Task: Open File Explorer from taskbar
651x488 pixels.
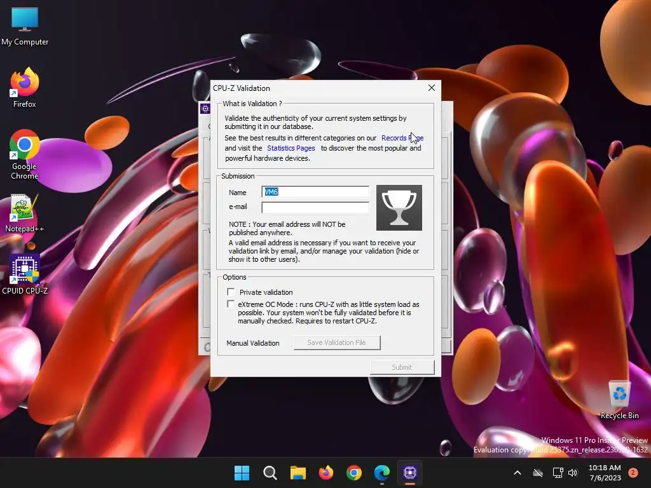Action: [298, 473]
